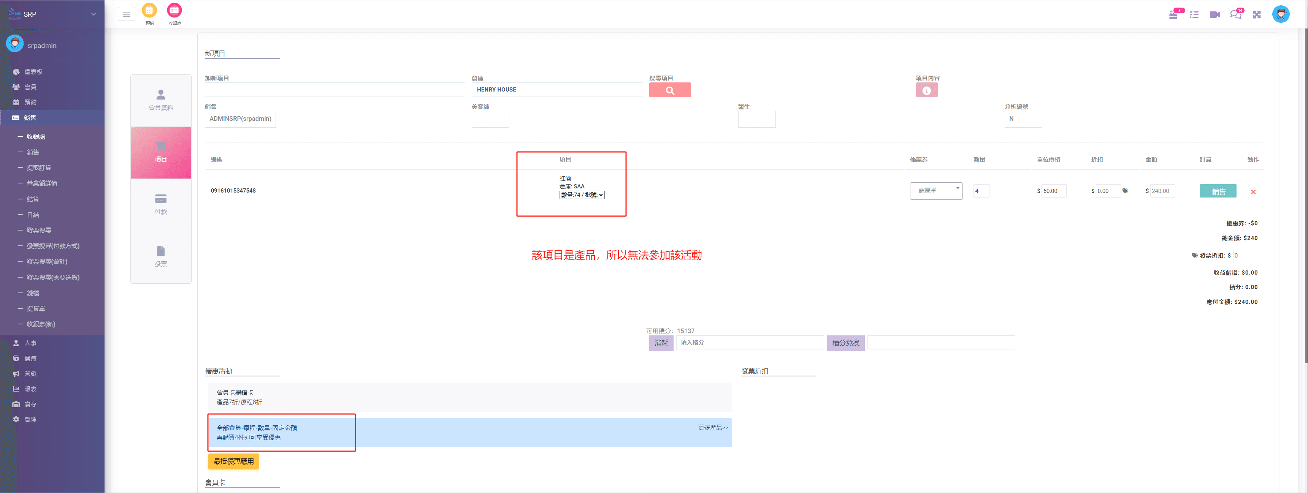The image size is (1308, 493).
Task: Open the 會員 menu item in sidebar
Action: pos(30,87)
